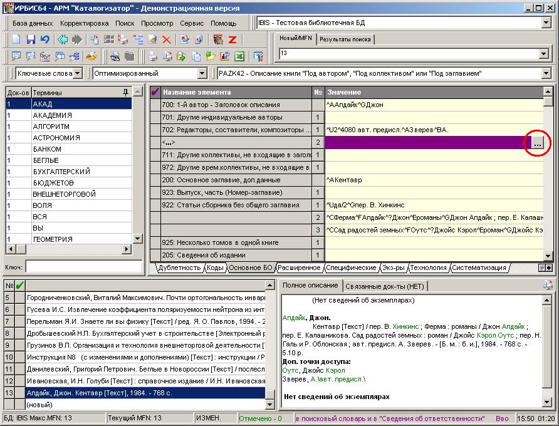
Task: Toggle the mark cell for record 13
Action: coord(19,393)
